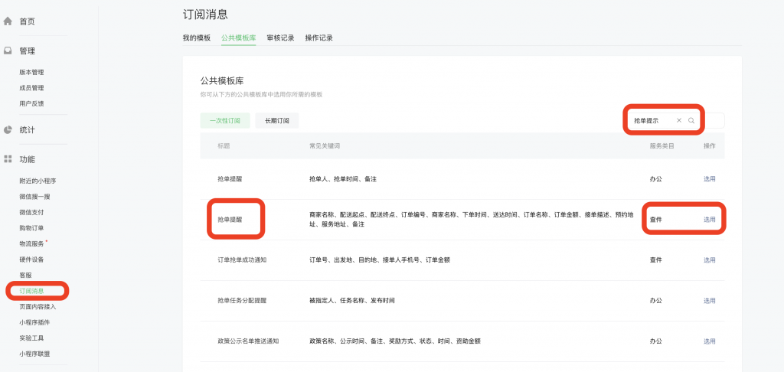Open the 操作记录 tab
The image size is (784, 372).
click(318, 38)
